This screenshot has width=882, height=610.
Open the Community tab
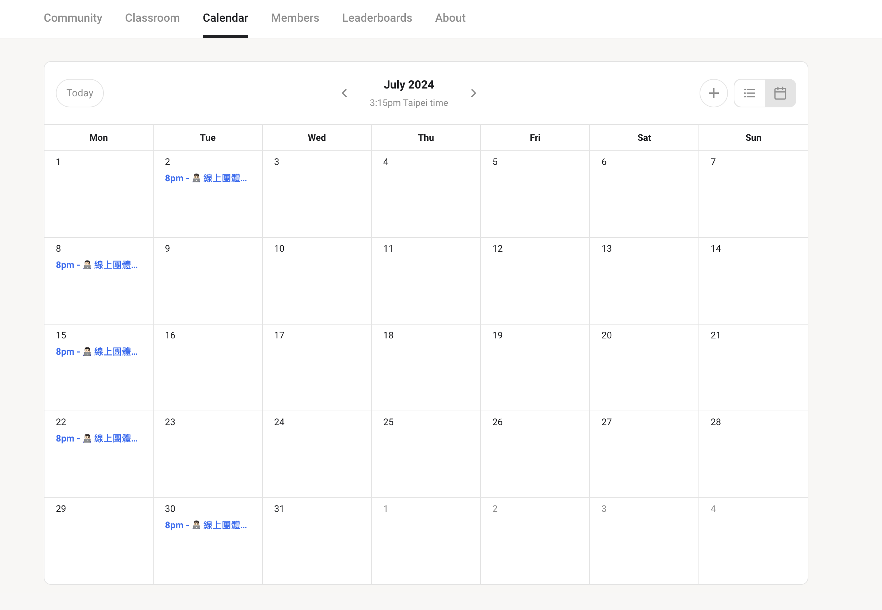[x=73, y=18]
